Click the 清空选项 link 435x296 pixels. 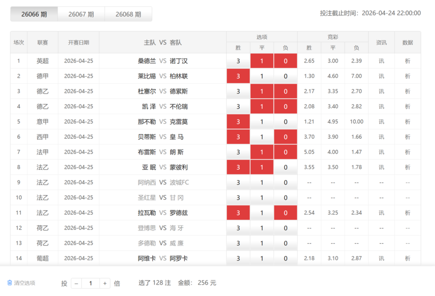25,283
